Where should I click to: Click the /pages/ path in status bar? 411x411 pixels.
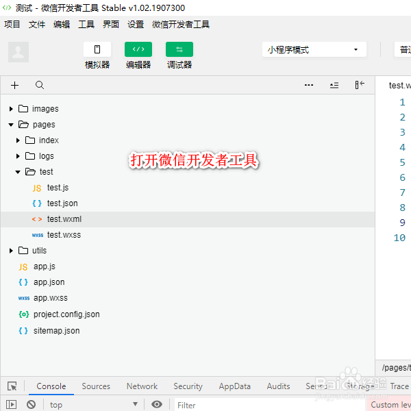click(x=397, y=367)
